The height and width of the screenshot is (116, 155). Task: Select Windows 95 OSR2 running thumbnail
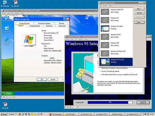click(x=105, y=28)
